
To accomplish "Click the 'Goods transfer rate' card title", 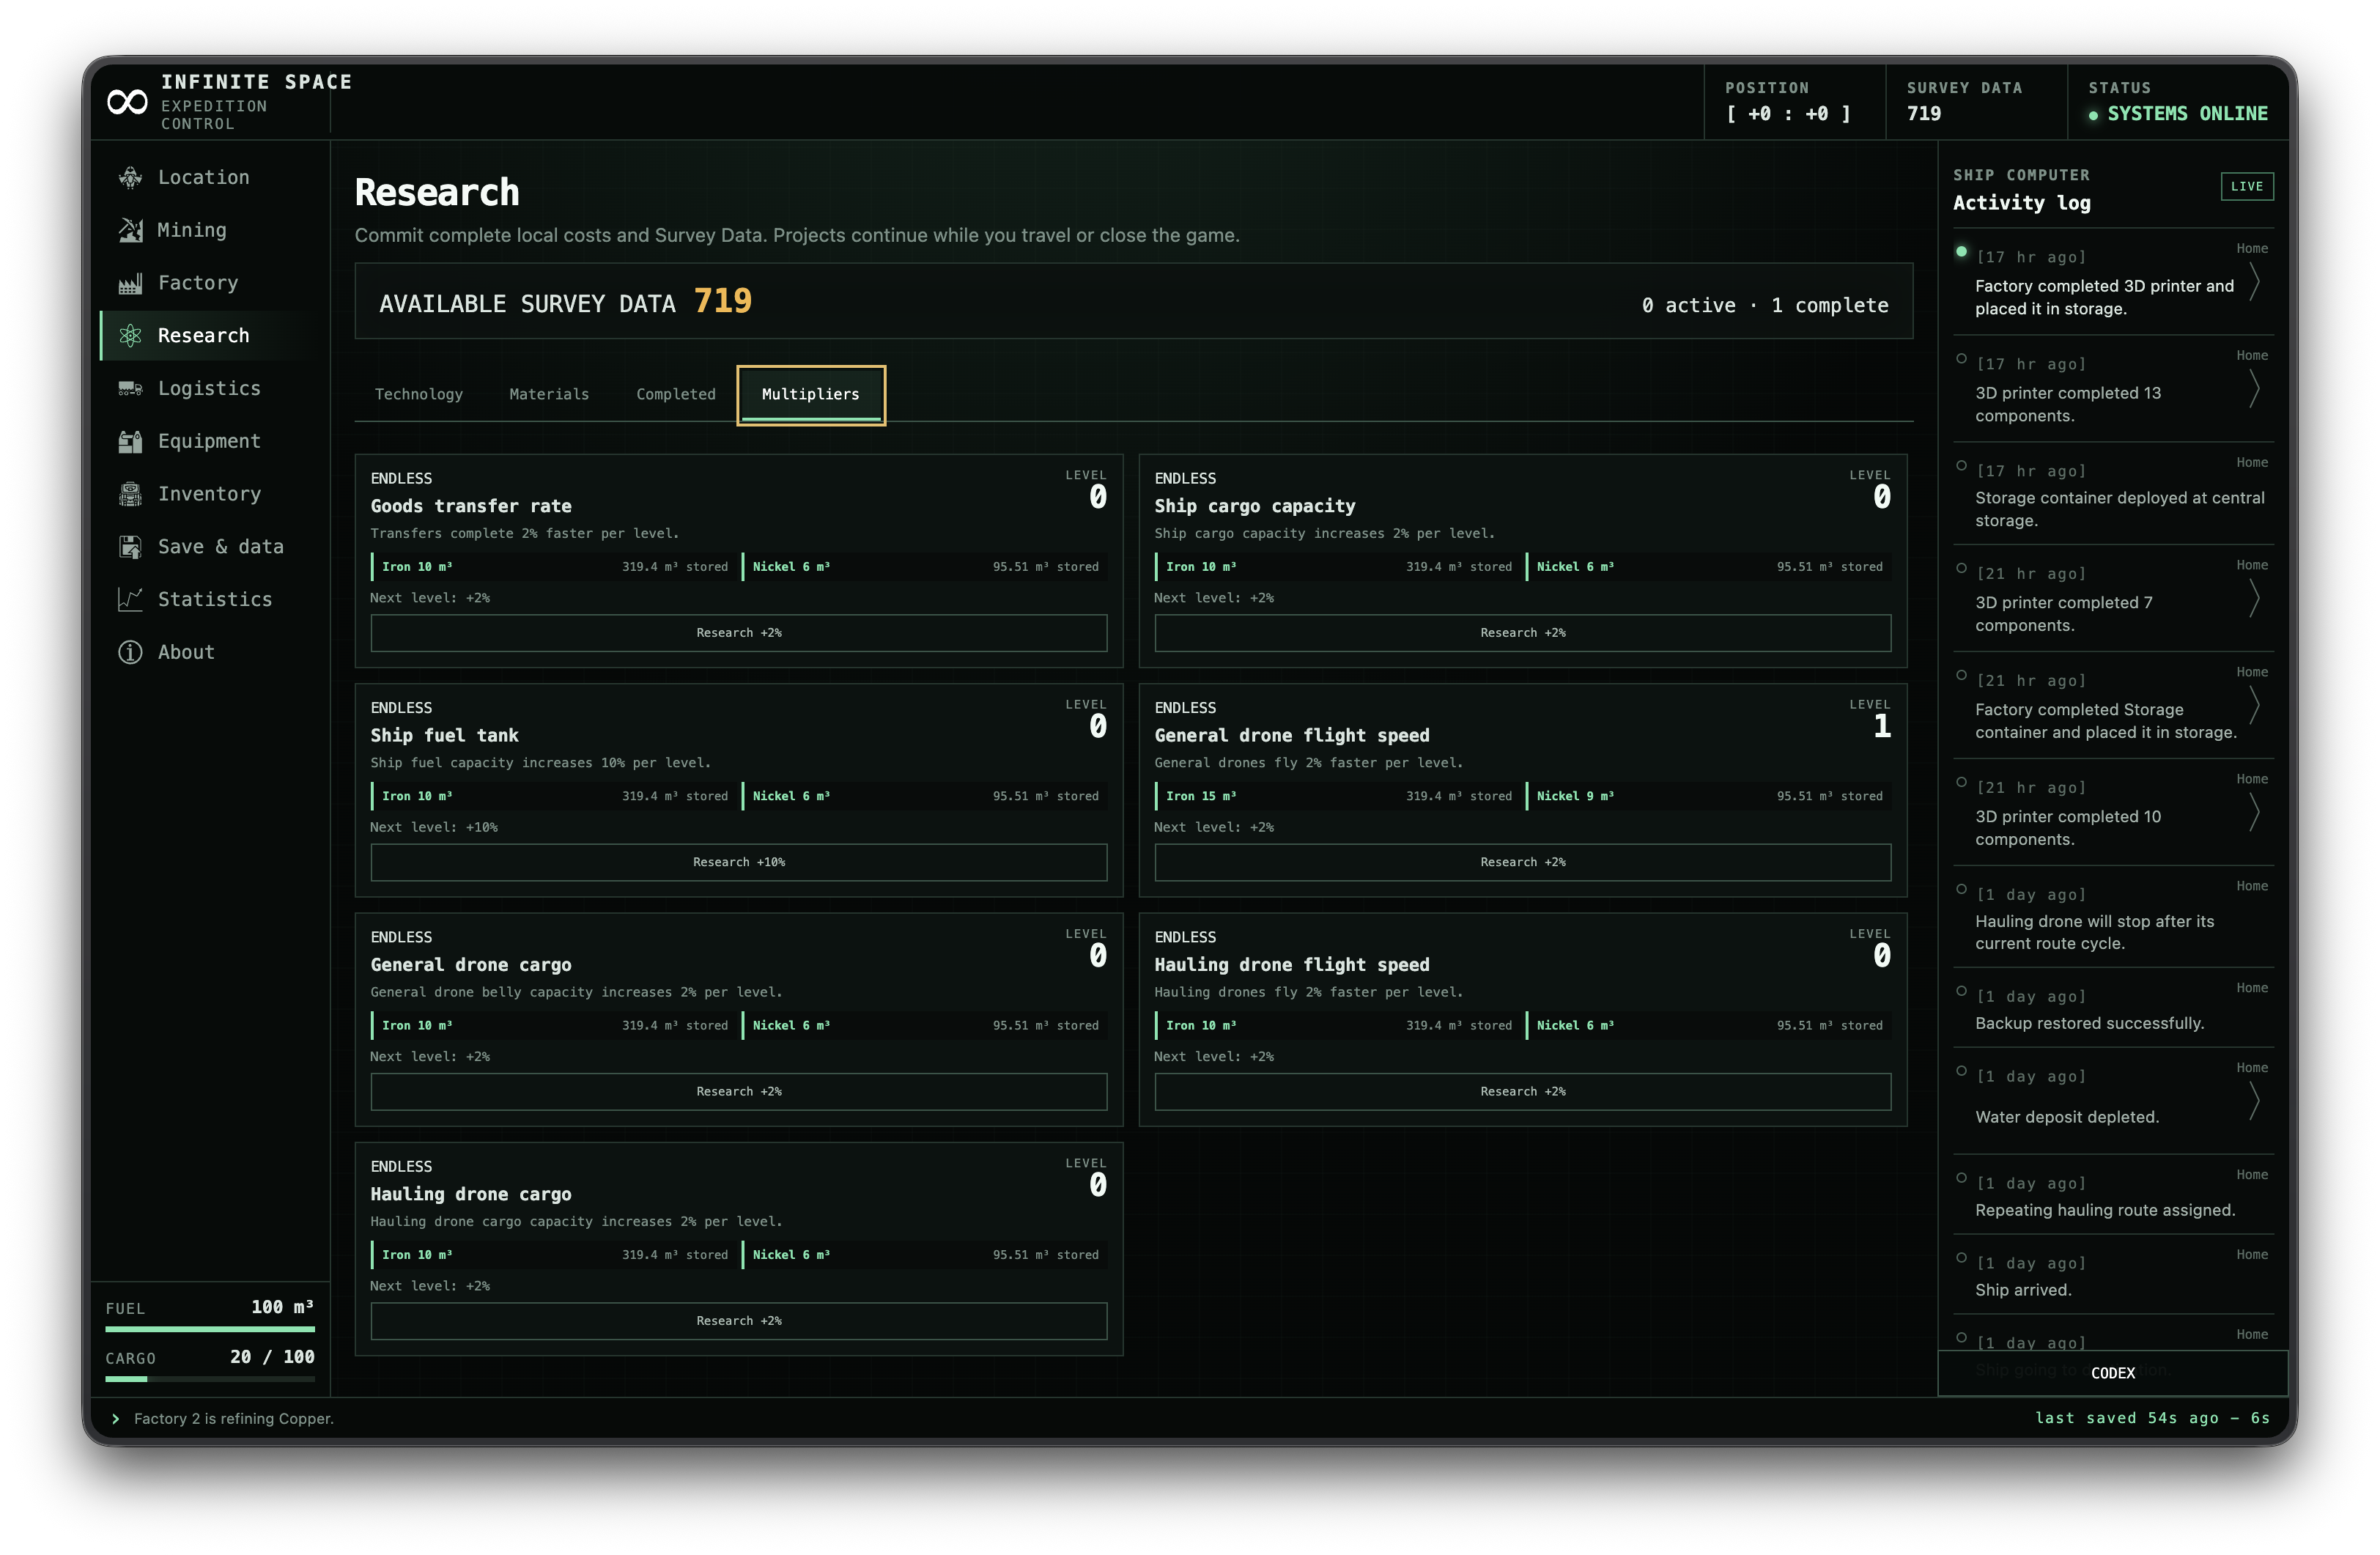I will 471,506.
